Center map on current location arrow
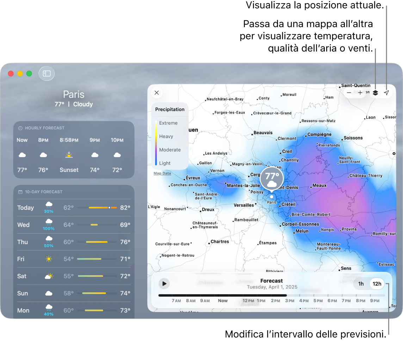Viewport: 403px width, 341px height. click(x=386, y=93)
